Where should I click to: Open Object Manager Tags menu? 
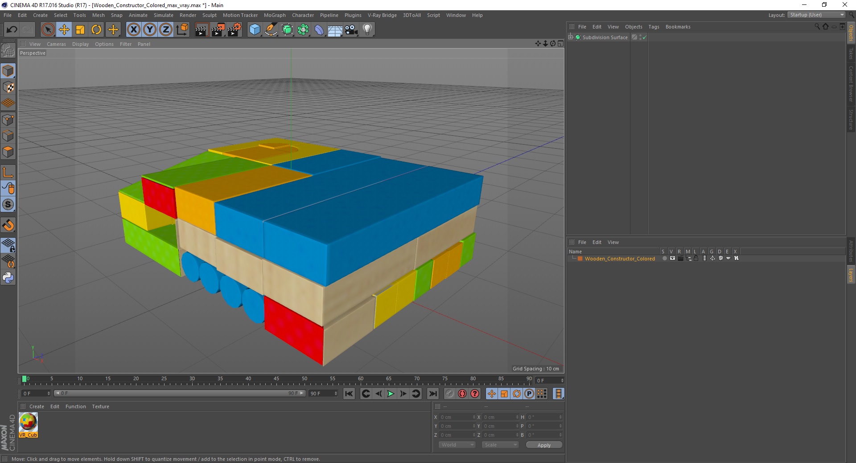[654, 27]
